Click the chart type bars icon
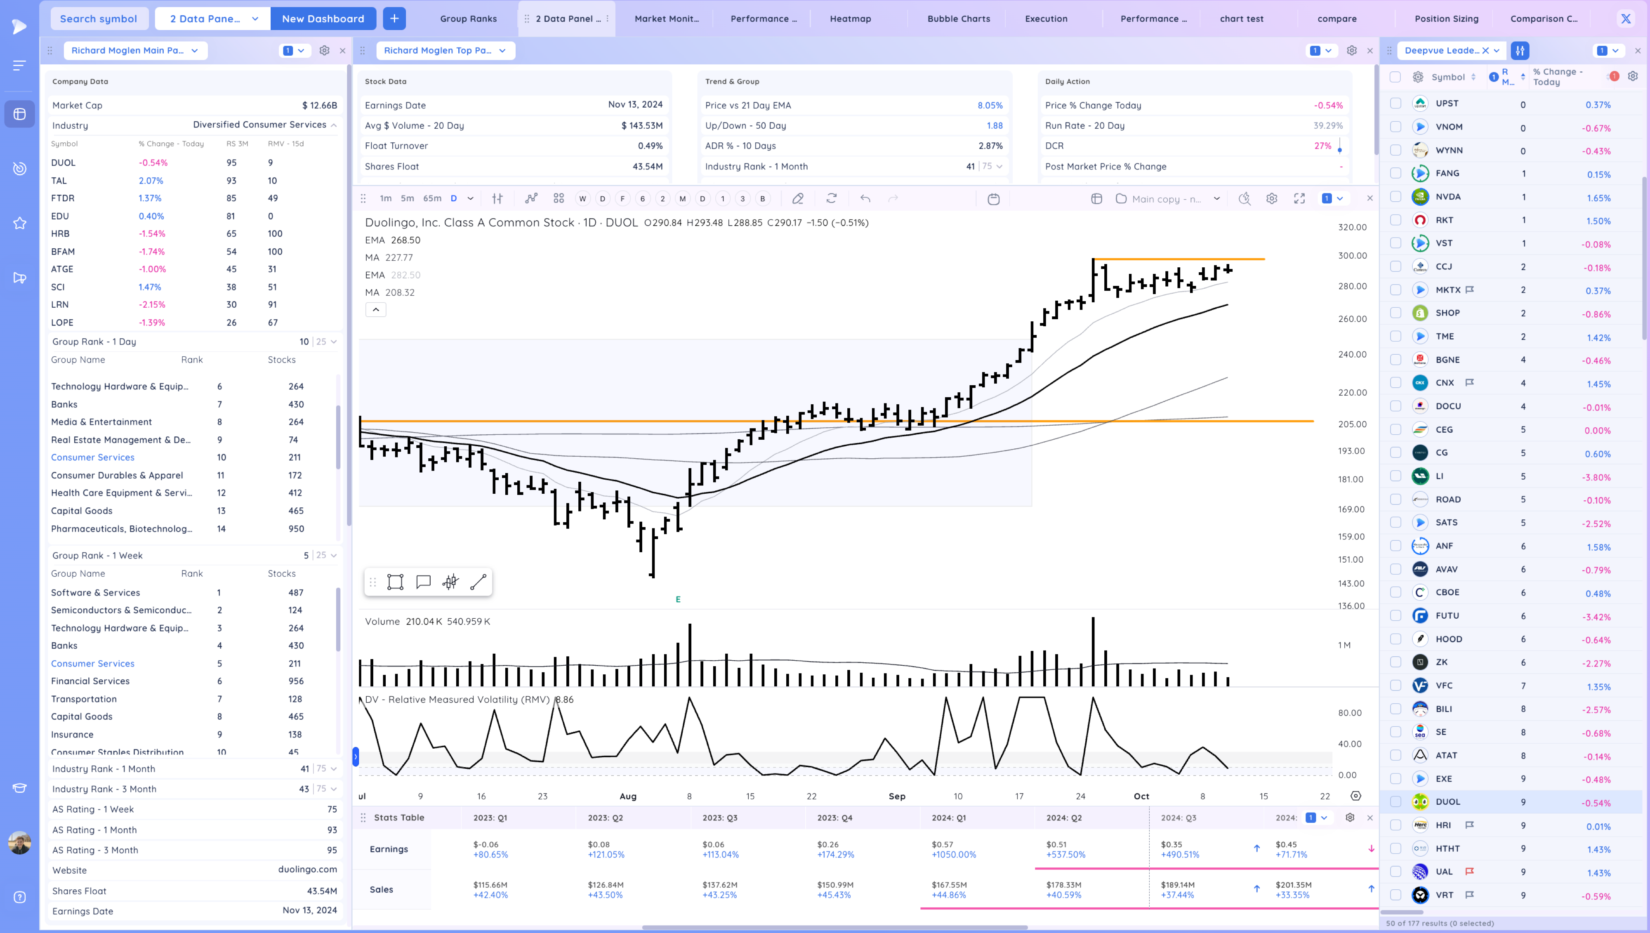The height and width of the screenshot is (933, 1650). coord(497,199)
